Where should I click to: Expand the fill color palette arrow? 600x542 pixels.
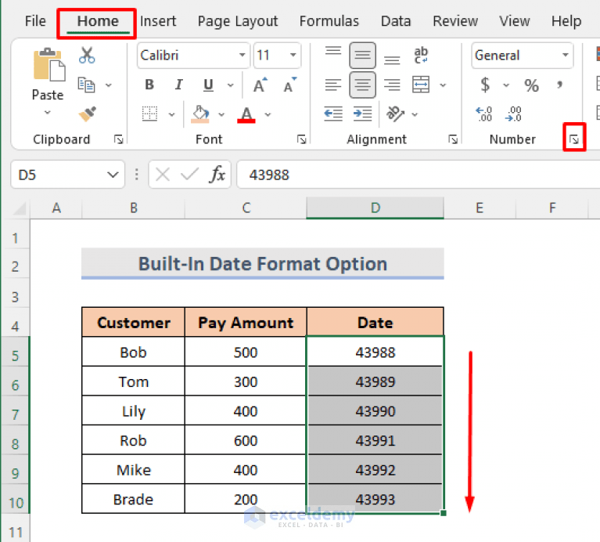click(221, 114)
